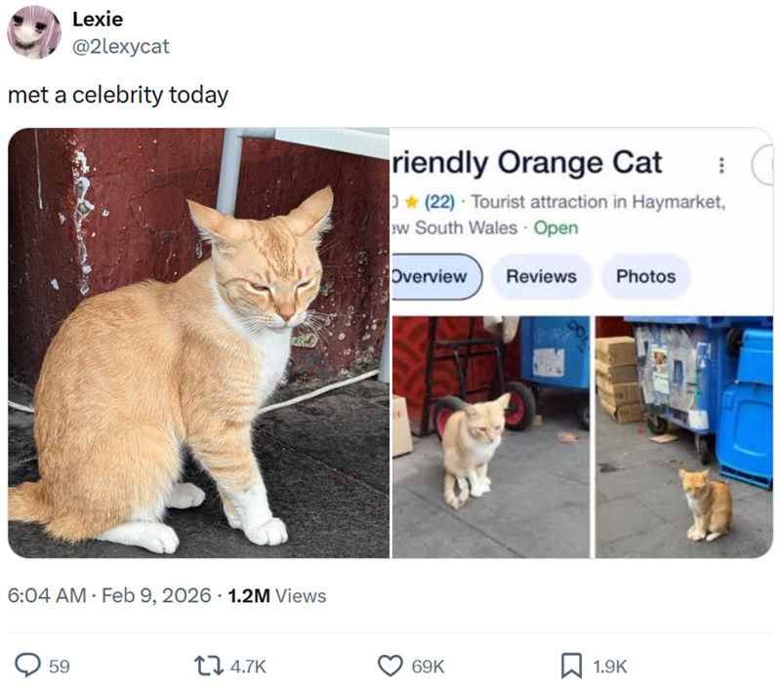Click the 6:04 AM Feb 9, 2026 timestamp
781x689 pixels.
109,595
